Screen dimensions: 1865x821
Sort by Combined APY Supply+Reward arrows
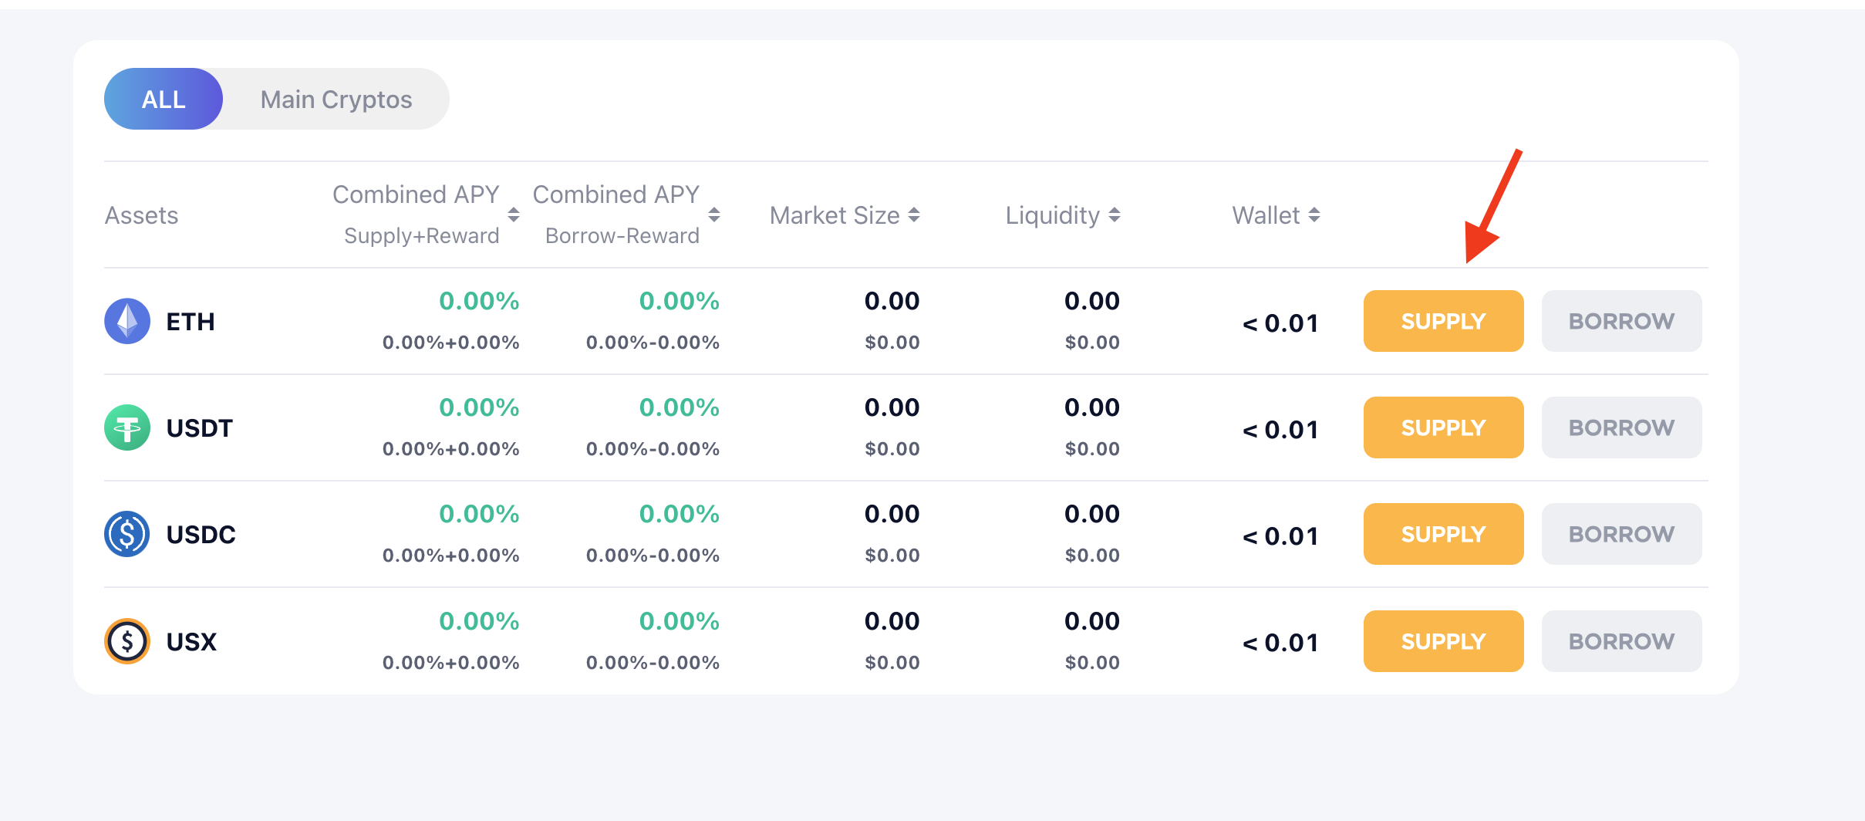514,215
